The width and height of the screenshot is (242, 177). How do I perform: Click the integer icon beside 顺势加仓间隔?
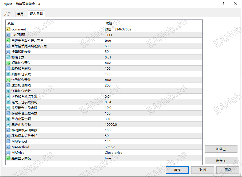(8, 69)
